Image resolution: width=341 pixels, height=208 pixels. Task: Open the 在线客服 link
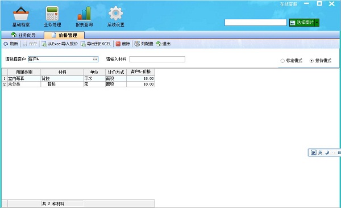click(289, 4)
